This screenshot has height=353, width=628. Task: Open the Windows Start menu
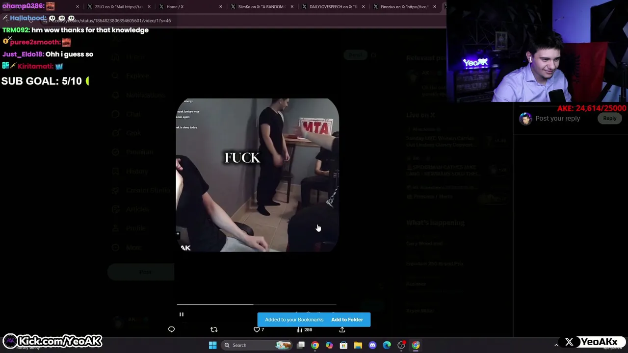[x=212, y=345]
